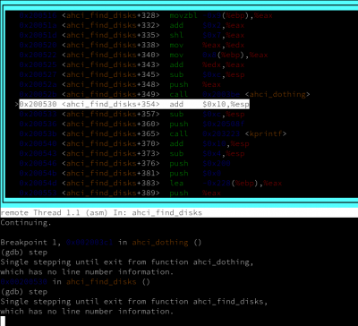This screenshot has width=358, height=326.
Task: Click the current-line arrow marker beside 0x200530
Action: point(17,104)
